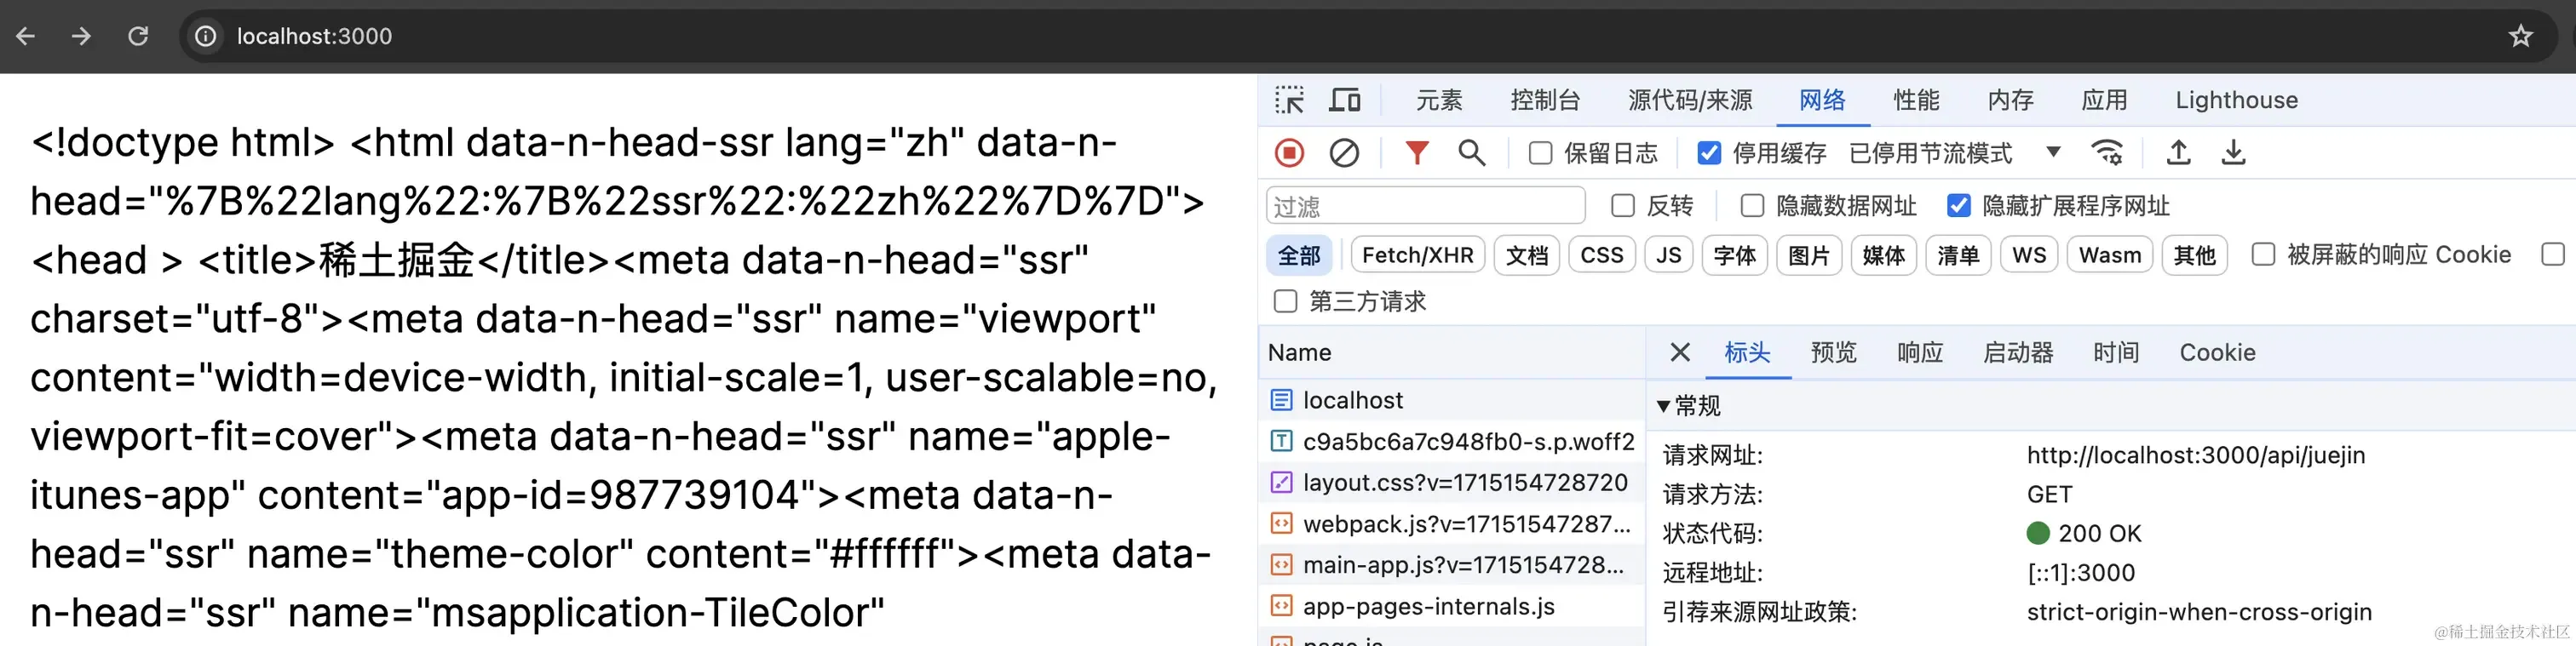Image resolution: width=2576 pixels, height=646 pixels.
Task: Click request URL http://localhost:3000/api/juejin
Action: (x=2196, y=455)
